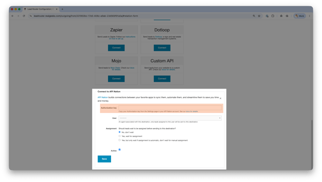
Task: Open a new browser tab with plus
Action: point(62,9)
